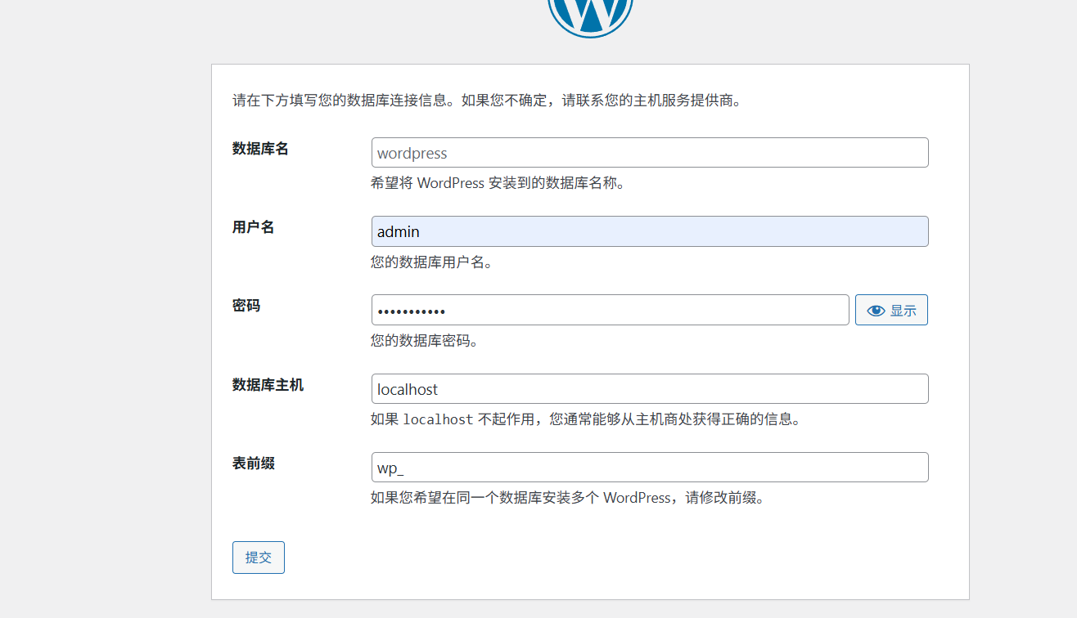The image size is (1077, 618).
Task: Select the eye symbol on password button
Action: click(x=875, y=310)
